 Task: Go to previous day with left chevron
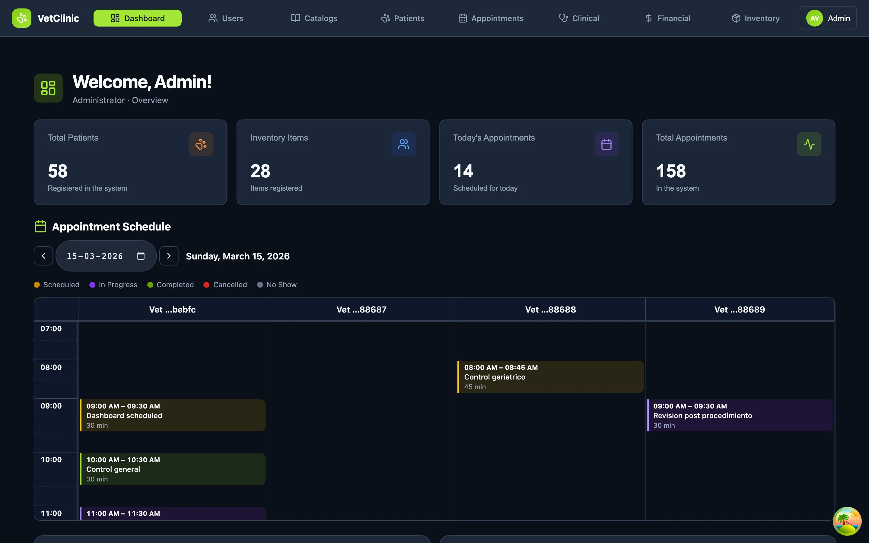click(43, 256)
